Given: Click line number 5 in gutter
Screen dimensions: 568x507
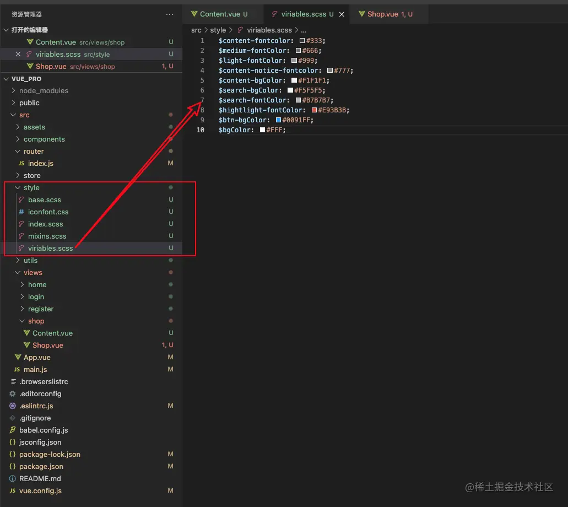Looking at the screenshot, I should (x=202, y=80).
